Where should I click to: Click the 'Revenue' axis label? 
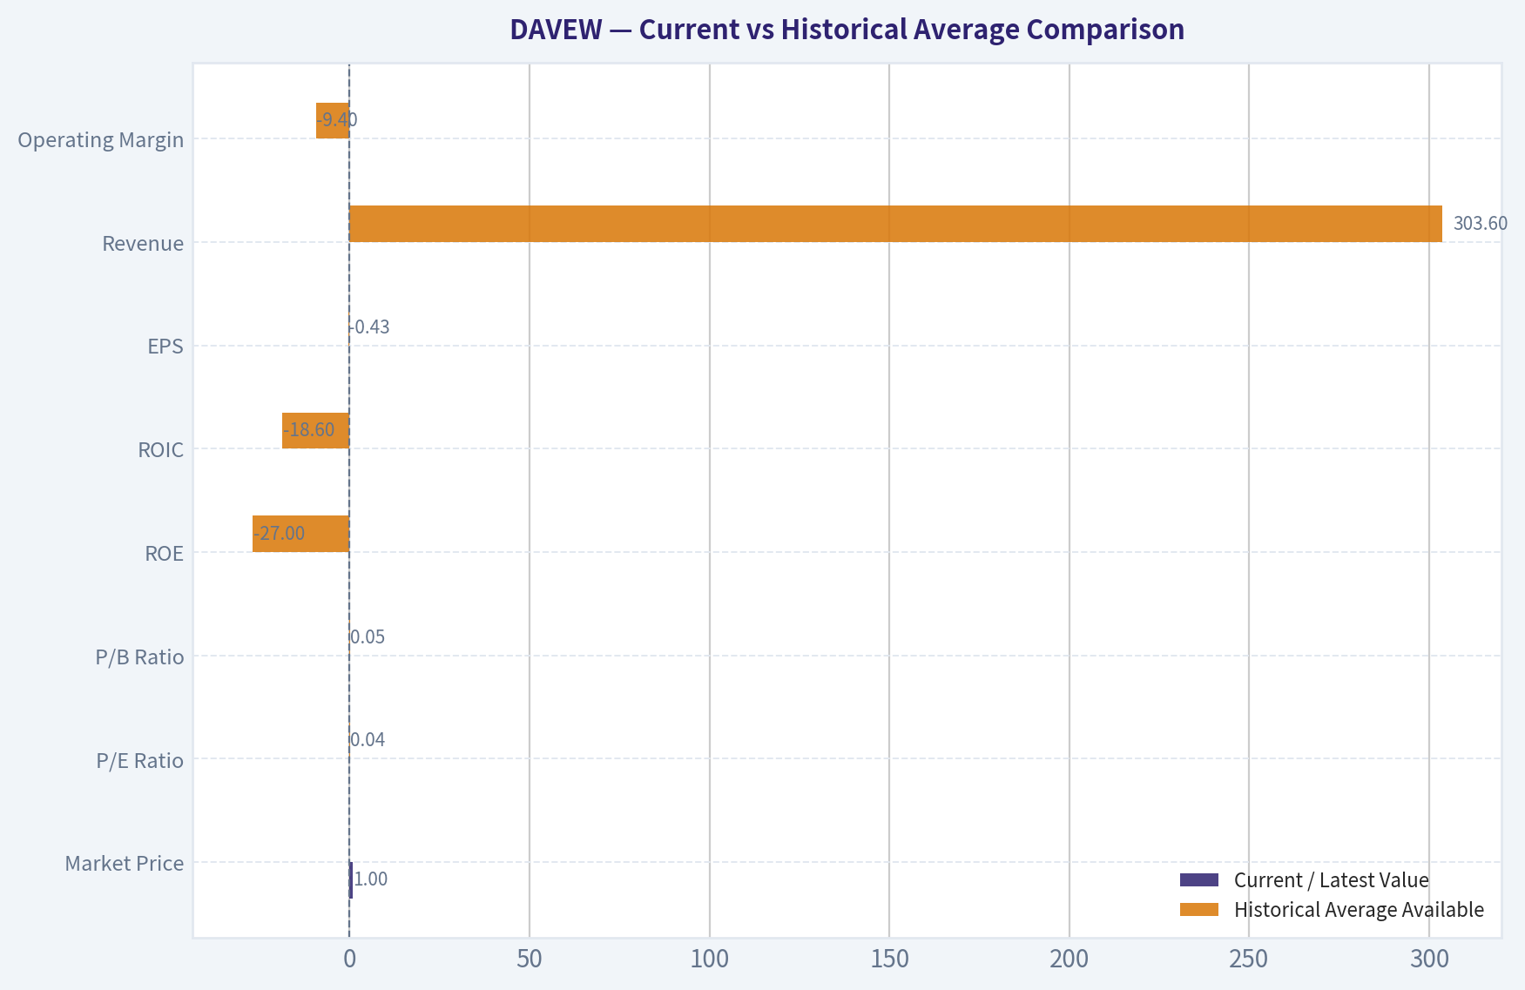tap(143, 243)
